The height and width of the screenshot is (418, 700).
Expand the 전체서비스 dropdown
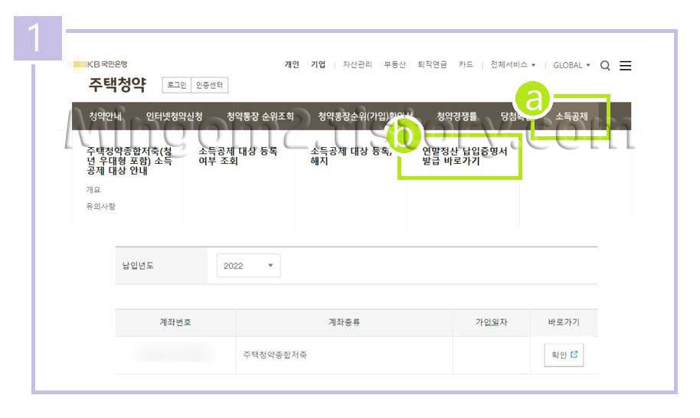(x=513, y=64)
